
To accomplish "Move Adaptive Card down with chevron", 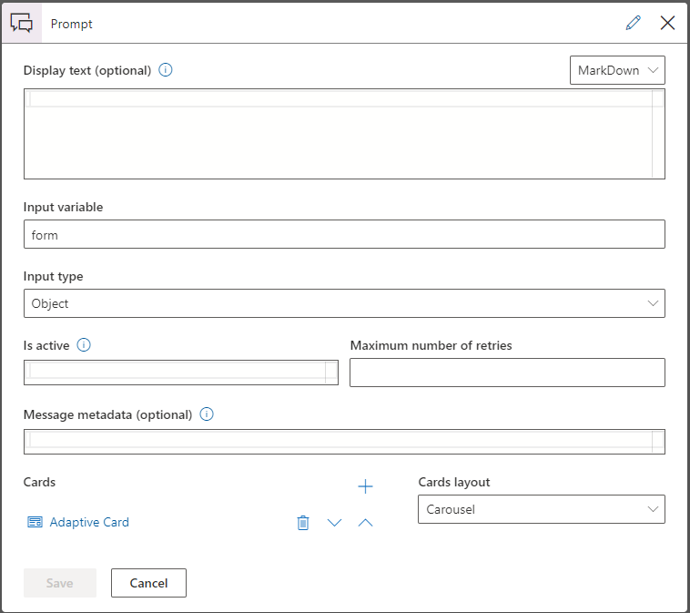I will [x=334, y=523].
